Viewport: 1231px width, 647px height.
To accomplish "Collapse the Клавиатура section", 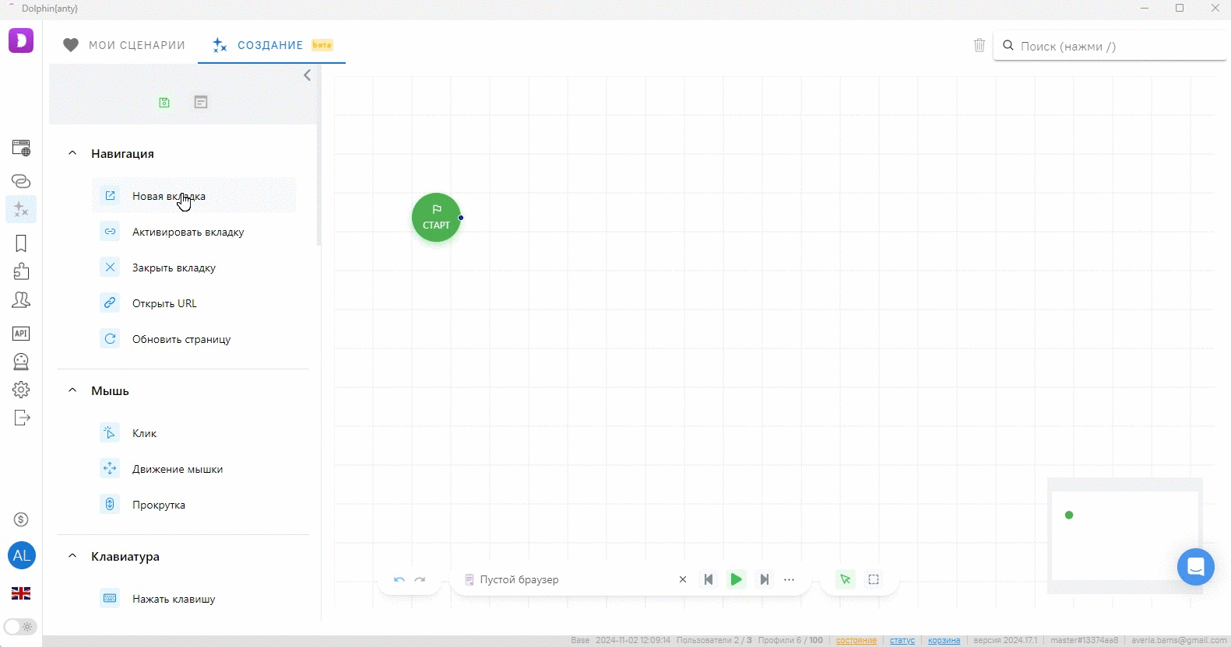I will tap(72, 556).
